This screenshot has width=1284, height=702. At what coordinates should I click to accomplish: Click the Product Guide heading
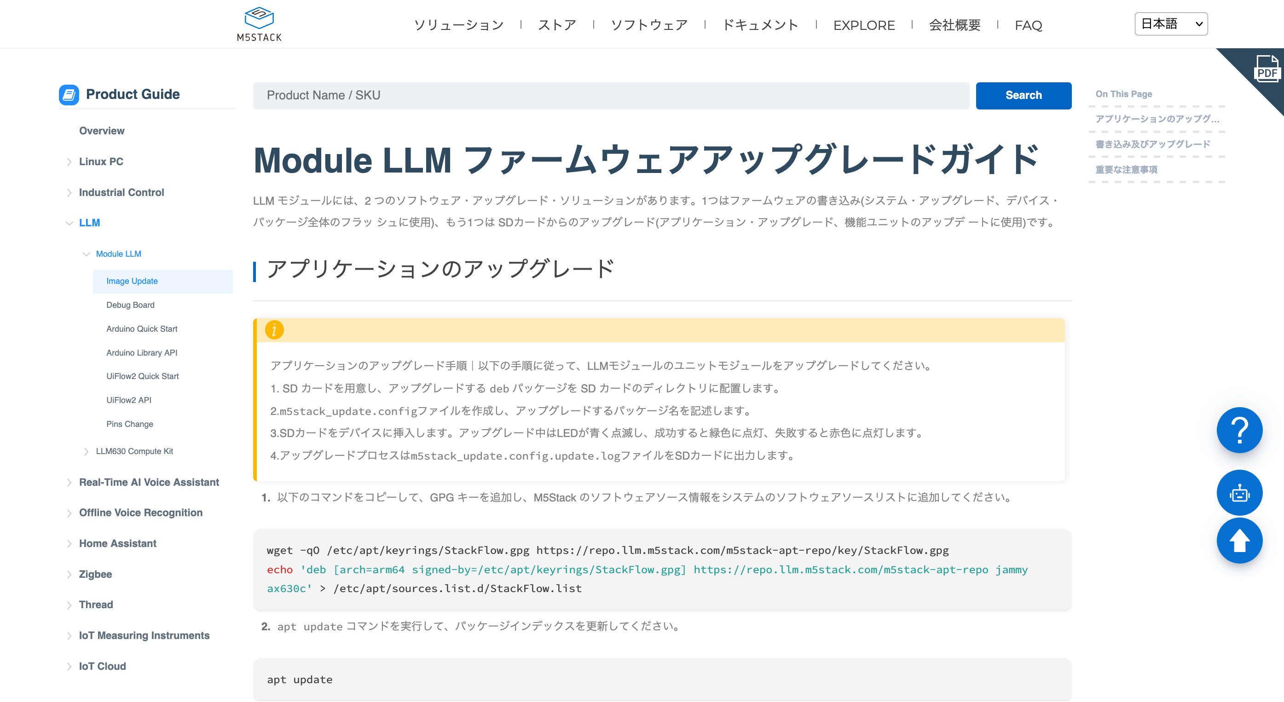pos(133,95)
